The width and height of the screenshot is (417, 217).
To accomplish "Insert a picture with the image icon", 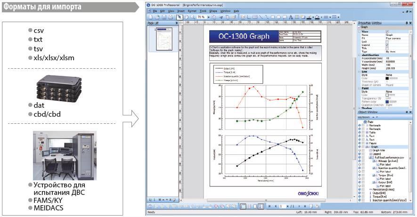I will tap(297, 17).
